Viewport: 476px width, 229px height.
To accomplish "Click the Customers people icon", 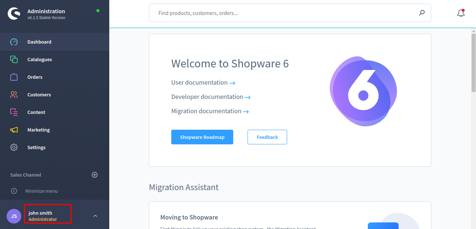I will [x=14, y=95].
